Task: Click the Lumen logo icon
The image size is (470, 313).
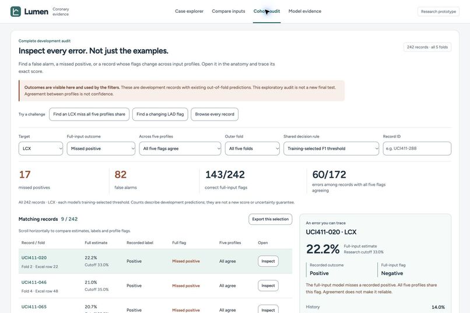Action: [x=16, y=12]
